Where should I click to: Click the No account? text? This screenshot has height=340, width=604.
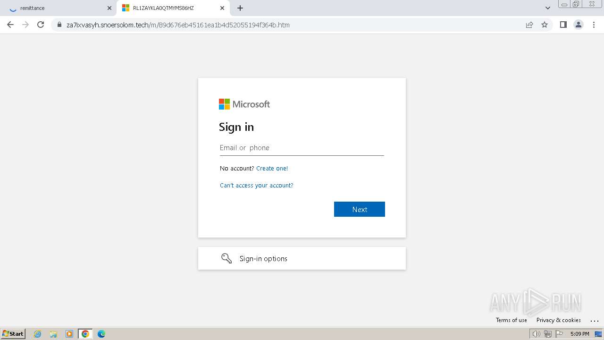tap(237, 169)
